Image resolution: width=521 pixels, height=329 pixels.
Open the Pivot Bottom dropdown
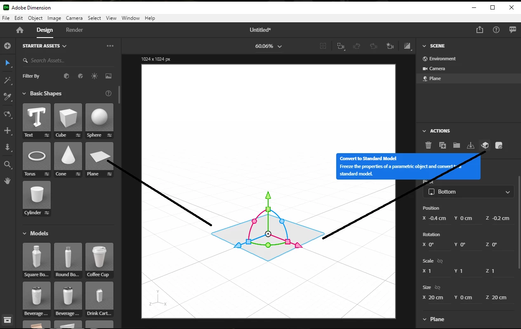[x=469, y=192]
